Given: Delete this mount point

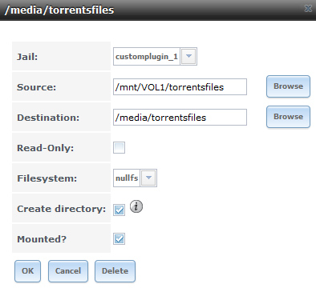Looking at the screenshot, I should [x=115, y=271].
